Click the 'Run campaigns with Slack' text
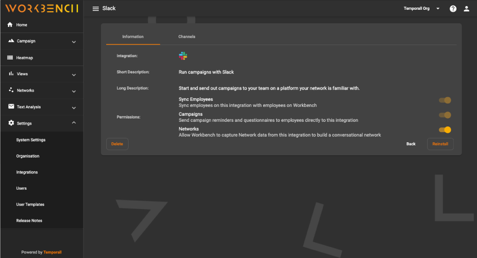This screenshot has width=477, height=258. (206, 72)
